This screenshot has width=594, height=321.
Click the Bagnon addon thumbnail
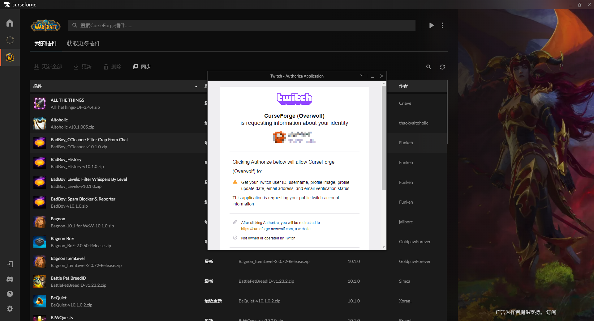point(40,222)
